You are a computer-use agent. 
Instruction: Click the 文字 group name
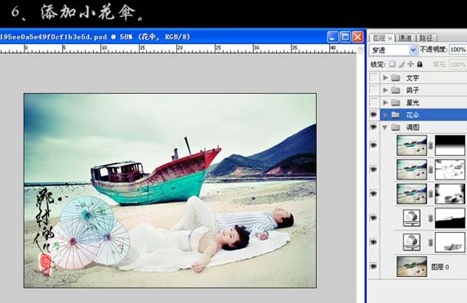412,78
